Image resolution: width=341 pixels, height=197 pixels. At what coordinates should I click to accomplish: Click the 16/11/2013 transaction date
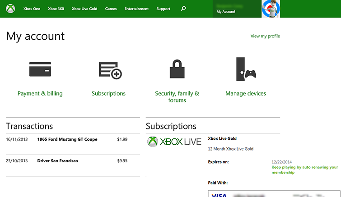pos(17,139)
